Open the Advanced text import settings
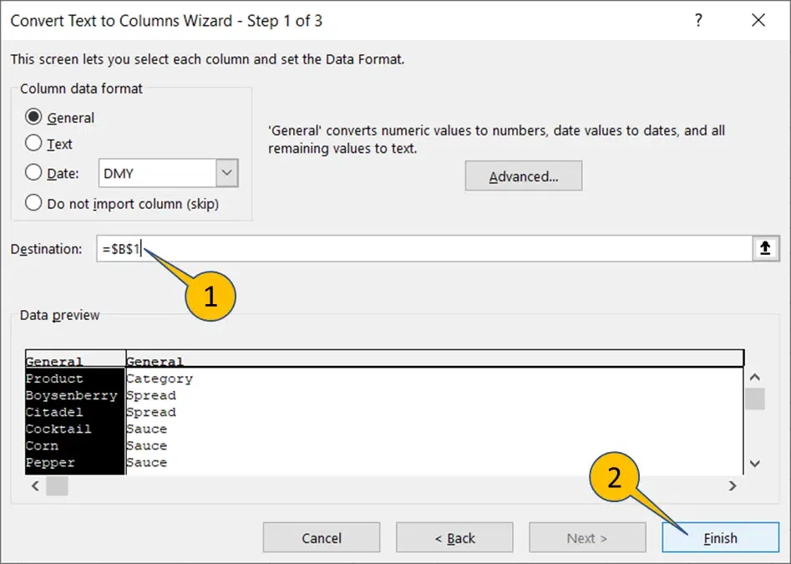 pyautogui.click(x=523, y=175)
